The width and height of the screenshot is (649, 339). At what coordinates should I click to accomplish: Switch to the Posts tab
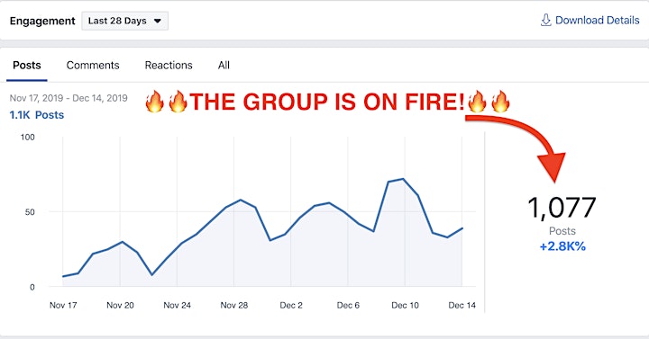tap(27, 65)
